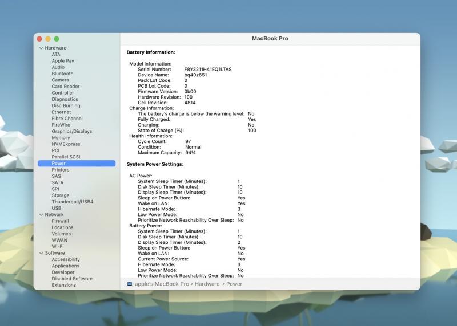Click Hardware in the bottom path bar
Viewport: 457px width, 326px height.
click(x=207, y=284)
